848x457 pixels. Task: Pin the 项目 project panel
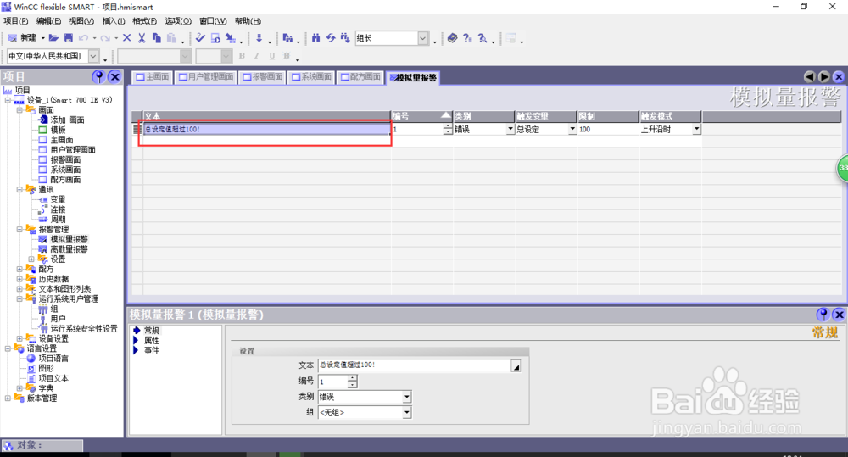(98, 77)
